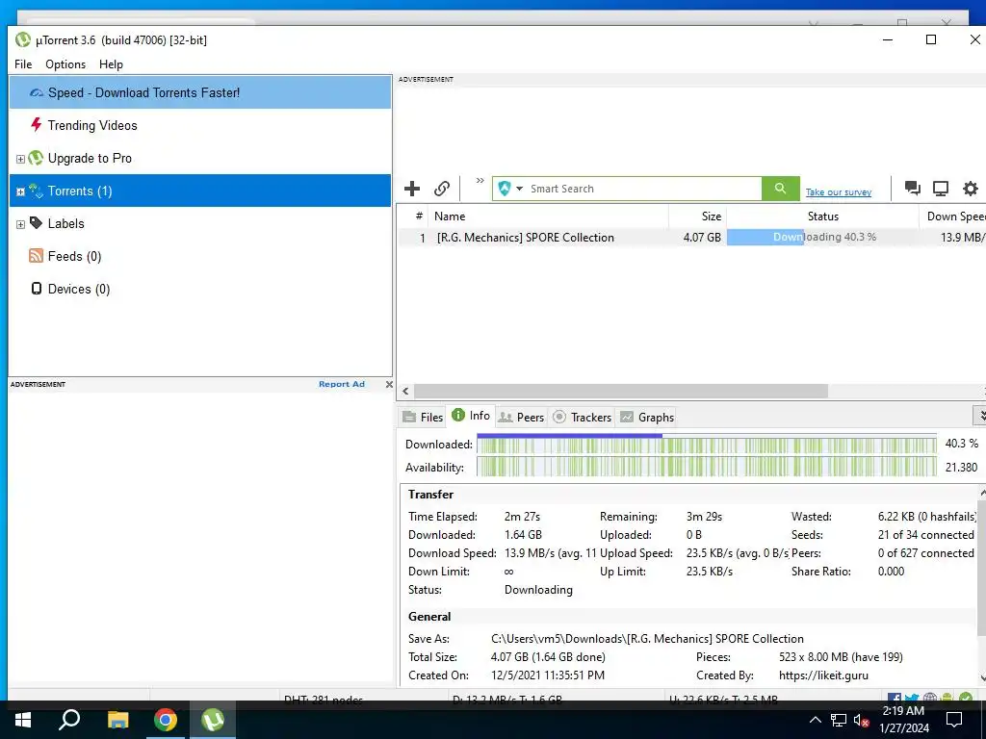The image size is (986, 739).
Task: Click the info pane scroll down arrow
Action: click(981, 678)
